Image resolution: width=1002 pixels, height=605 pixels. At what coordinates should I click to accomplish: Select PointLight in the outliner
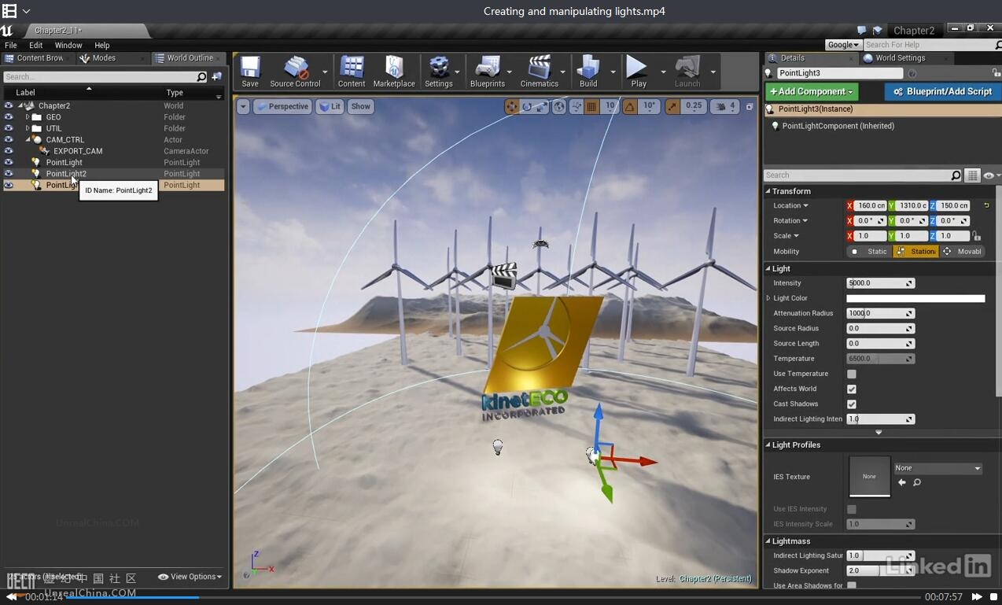(64, 163)
